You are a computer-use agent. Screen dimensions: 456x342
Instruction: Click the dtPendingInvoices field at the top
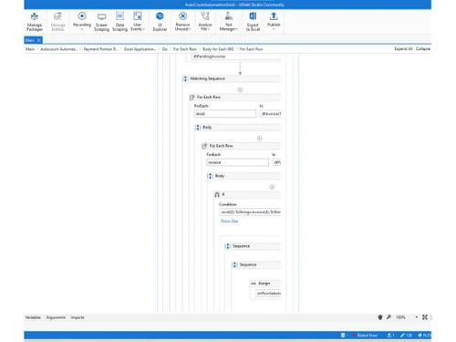236,57
